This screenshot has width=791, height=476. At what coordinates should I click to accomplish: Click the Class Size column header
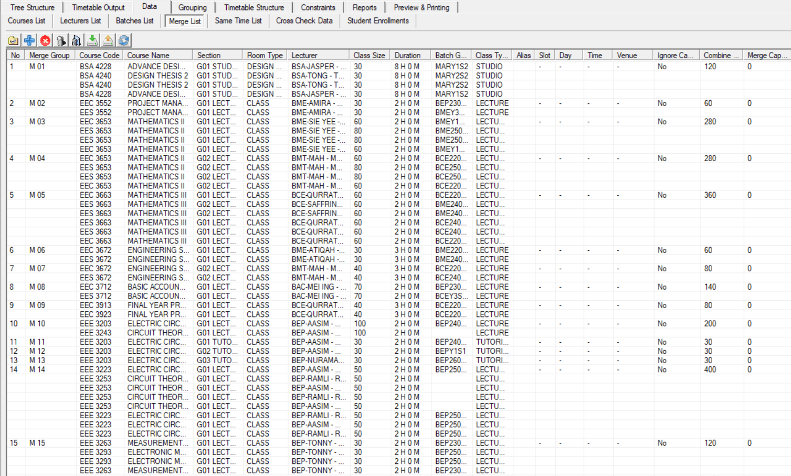pos(369,55)
